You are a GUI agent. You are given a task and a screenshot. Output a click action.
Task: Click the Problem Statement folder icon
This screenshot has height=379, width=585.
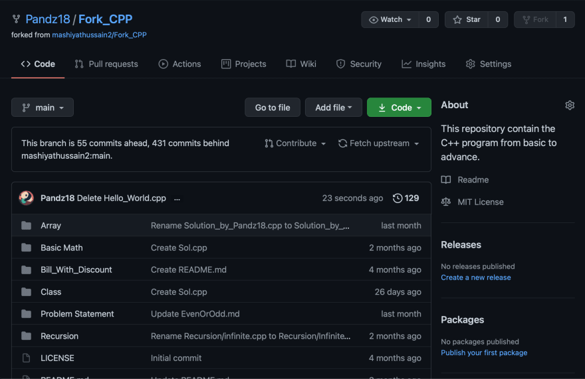point(26,314)
